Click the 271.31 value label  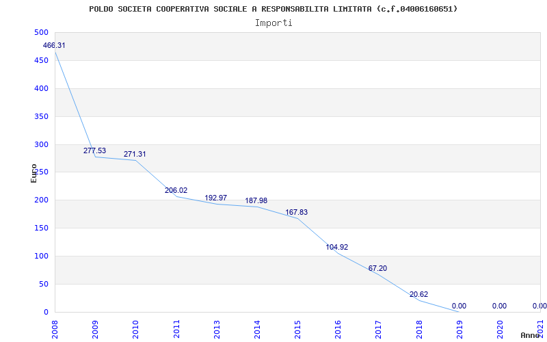(x=135, y=155)
